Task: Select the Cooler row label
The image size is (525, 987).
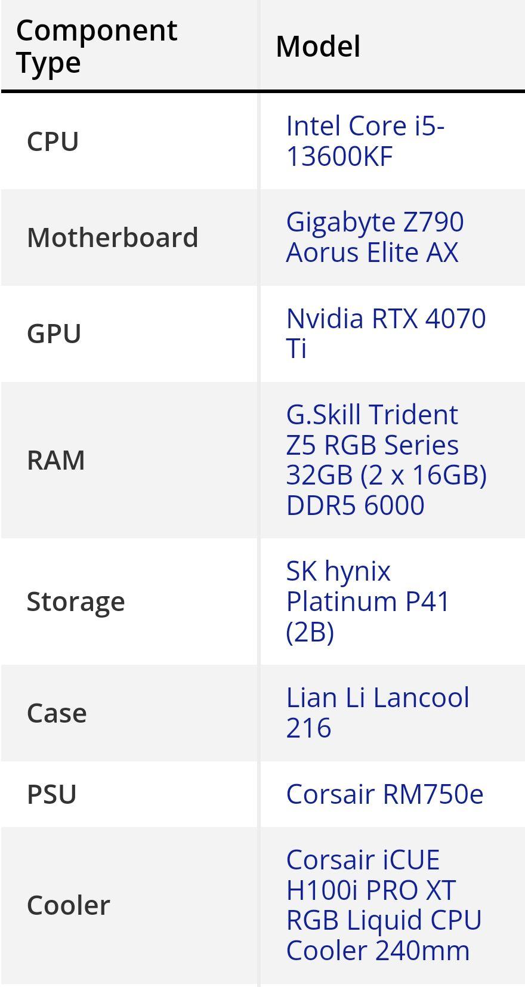Action: [68, 905]
